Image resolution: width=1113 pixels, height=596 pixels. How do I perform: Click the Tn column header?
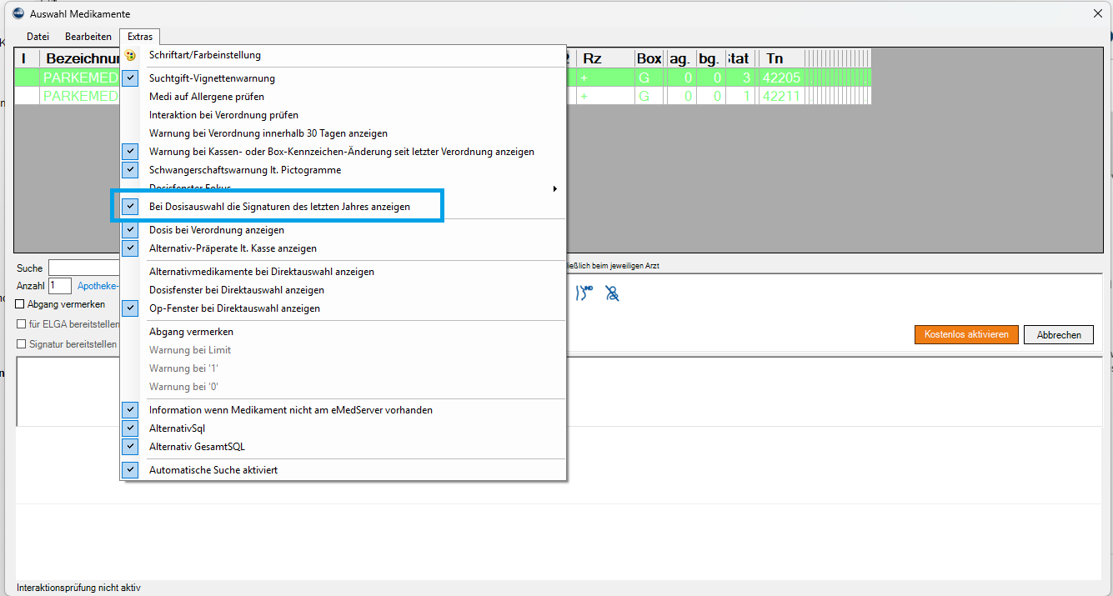tap(775, 58)
